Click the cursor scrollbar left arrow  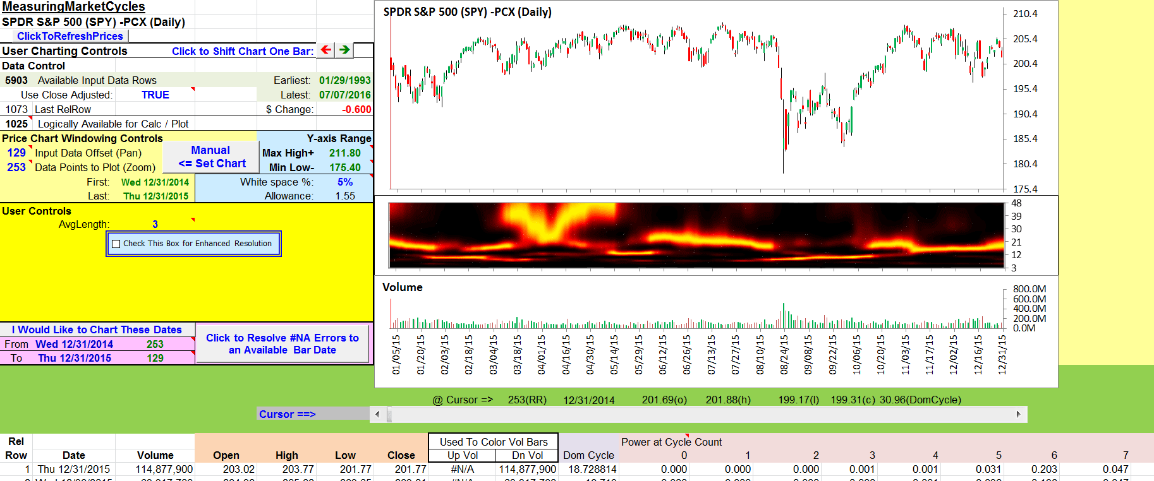click(378, 414)
